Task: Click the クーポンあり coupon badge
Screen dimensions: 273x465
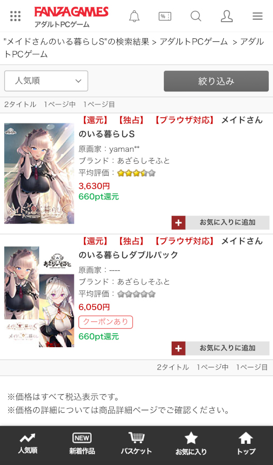Action: 105,322
